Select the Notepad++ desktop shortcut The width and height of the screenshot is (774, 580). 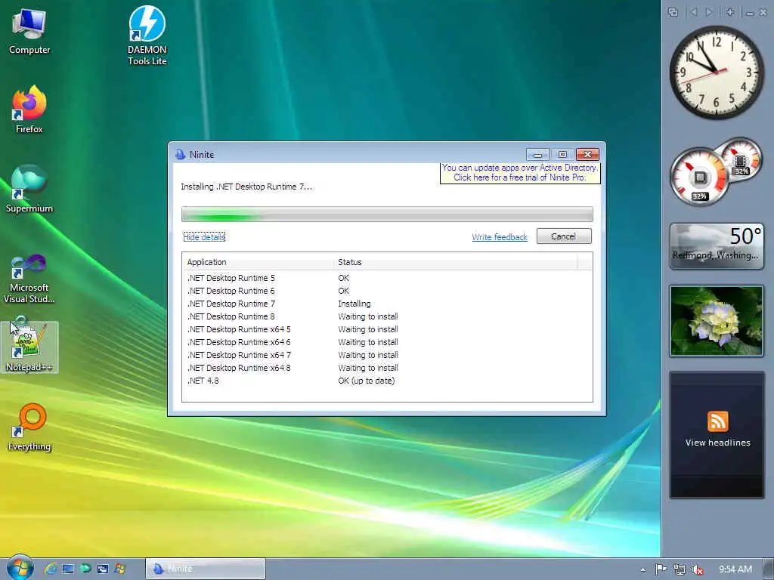29,347
